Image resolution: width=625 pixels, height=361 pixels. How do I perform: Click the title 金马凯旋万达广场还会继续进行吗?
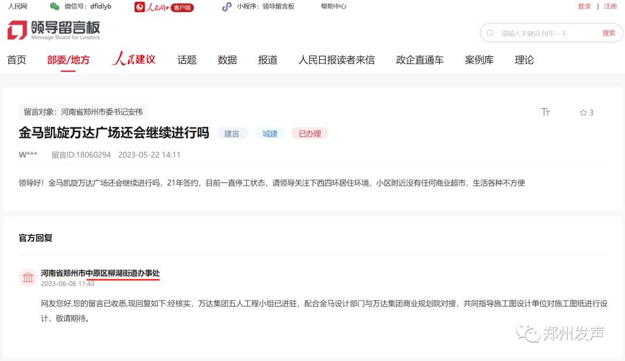(x=113, y=133)
